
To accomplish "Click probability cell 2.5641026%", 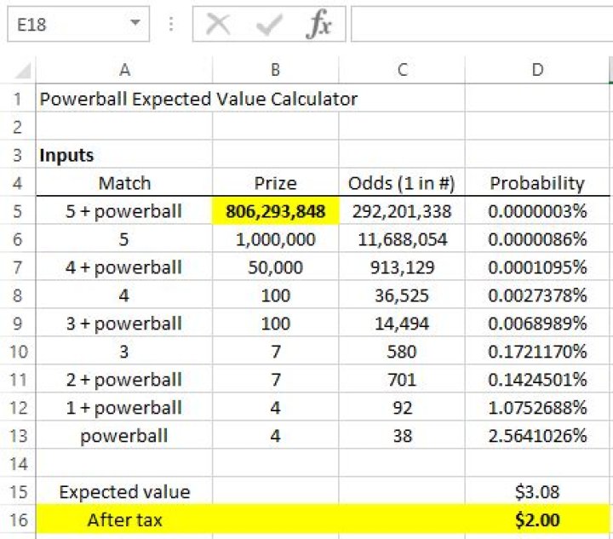I will point(537,436).
